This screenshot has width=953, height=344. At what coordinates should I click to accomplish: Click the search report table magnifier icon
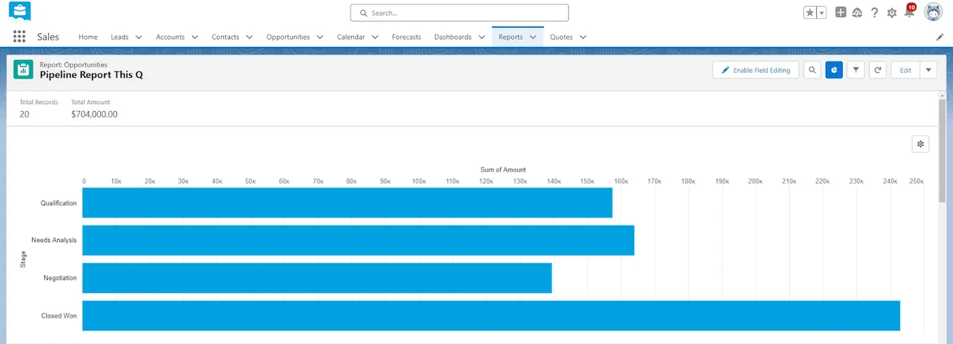tap(811, 70)
